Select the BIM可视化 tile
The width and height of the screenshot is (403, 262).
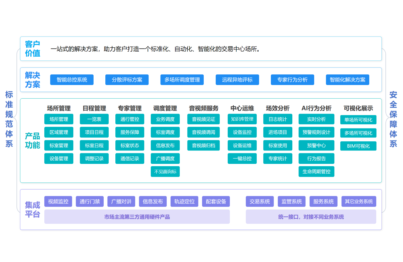(358, 146)
